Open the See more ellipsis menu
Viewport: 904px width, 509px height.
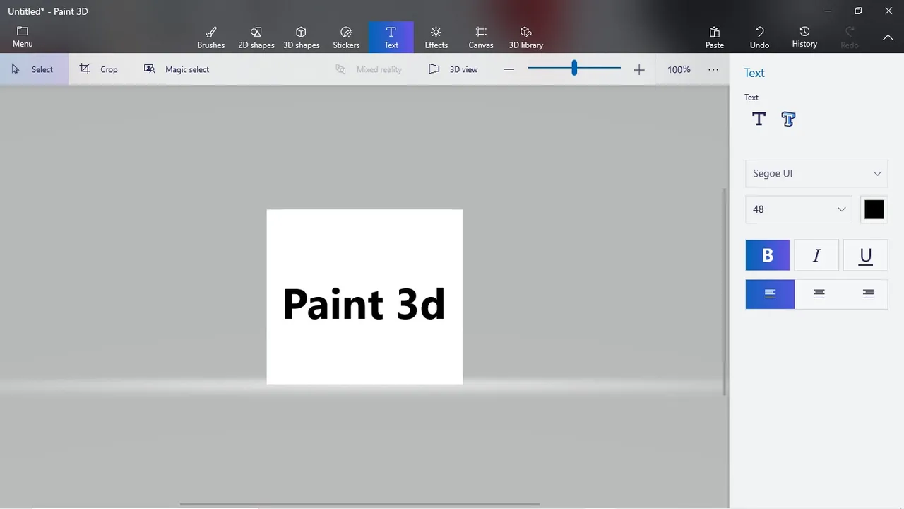click(x=713, y=69)
